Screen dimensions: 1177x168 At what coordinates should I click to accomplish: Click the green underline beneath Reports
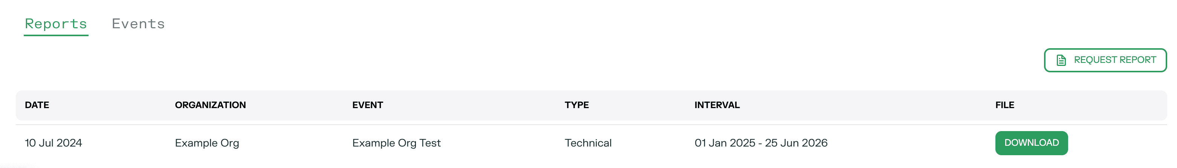point(56,35)
